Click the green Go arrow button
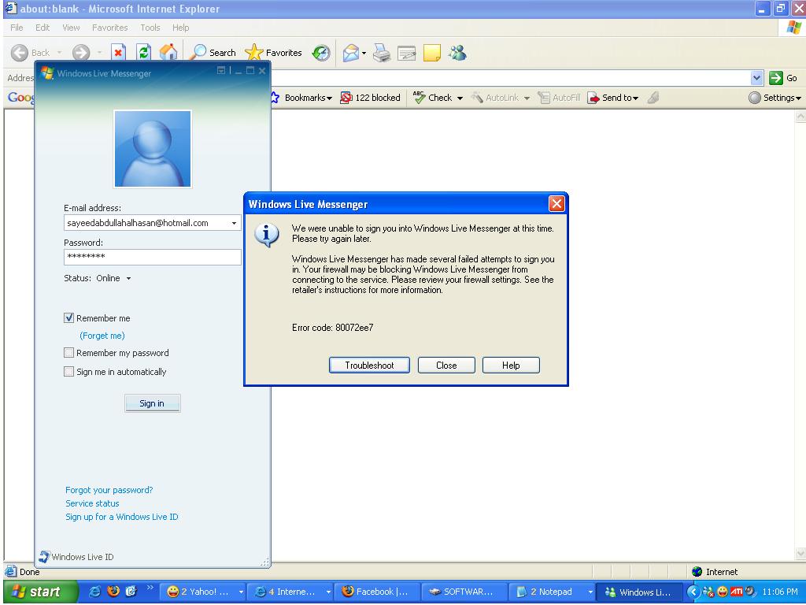This screenshot has width=806, height=605. [775, 78]
